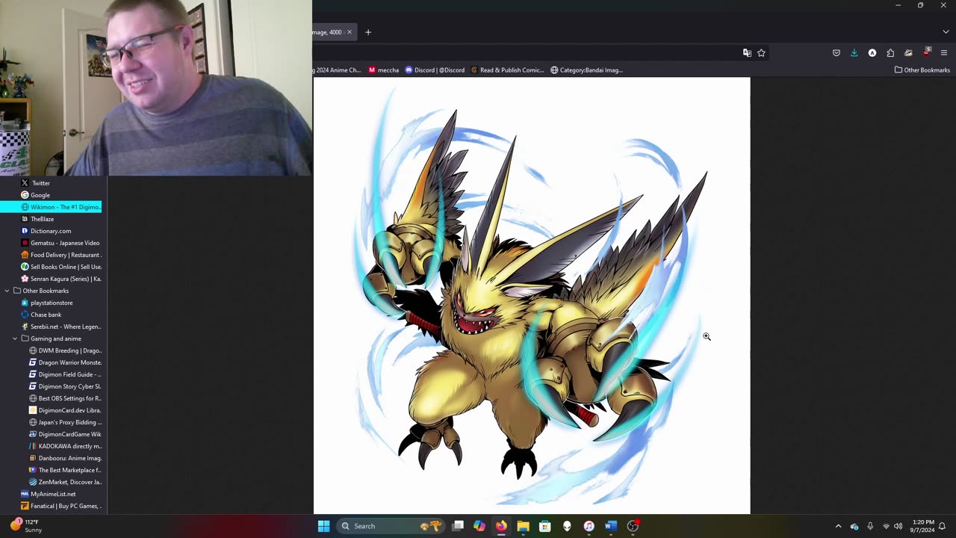Open Best OBS Settings bookmark
Viewport: 956px width, 538px height.
coord(65,398)
